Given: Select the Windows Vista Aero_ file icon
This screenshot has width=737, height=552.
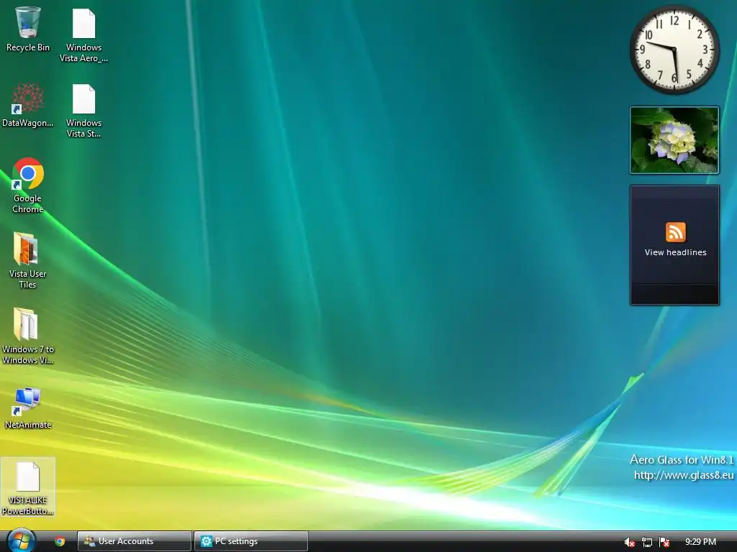Looking at the screenshot, I should click(83, 35).
